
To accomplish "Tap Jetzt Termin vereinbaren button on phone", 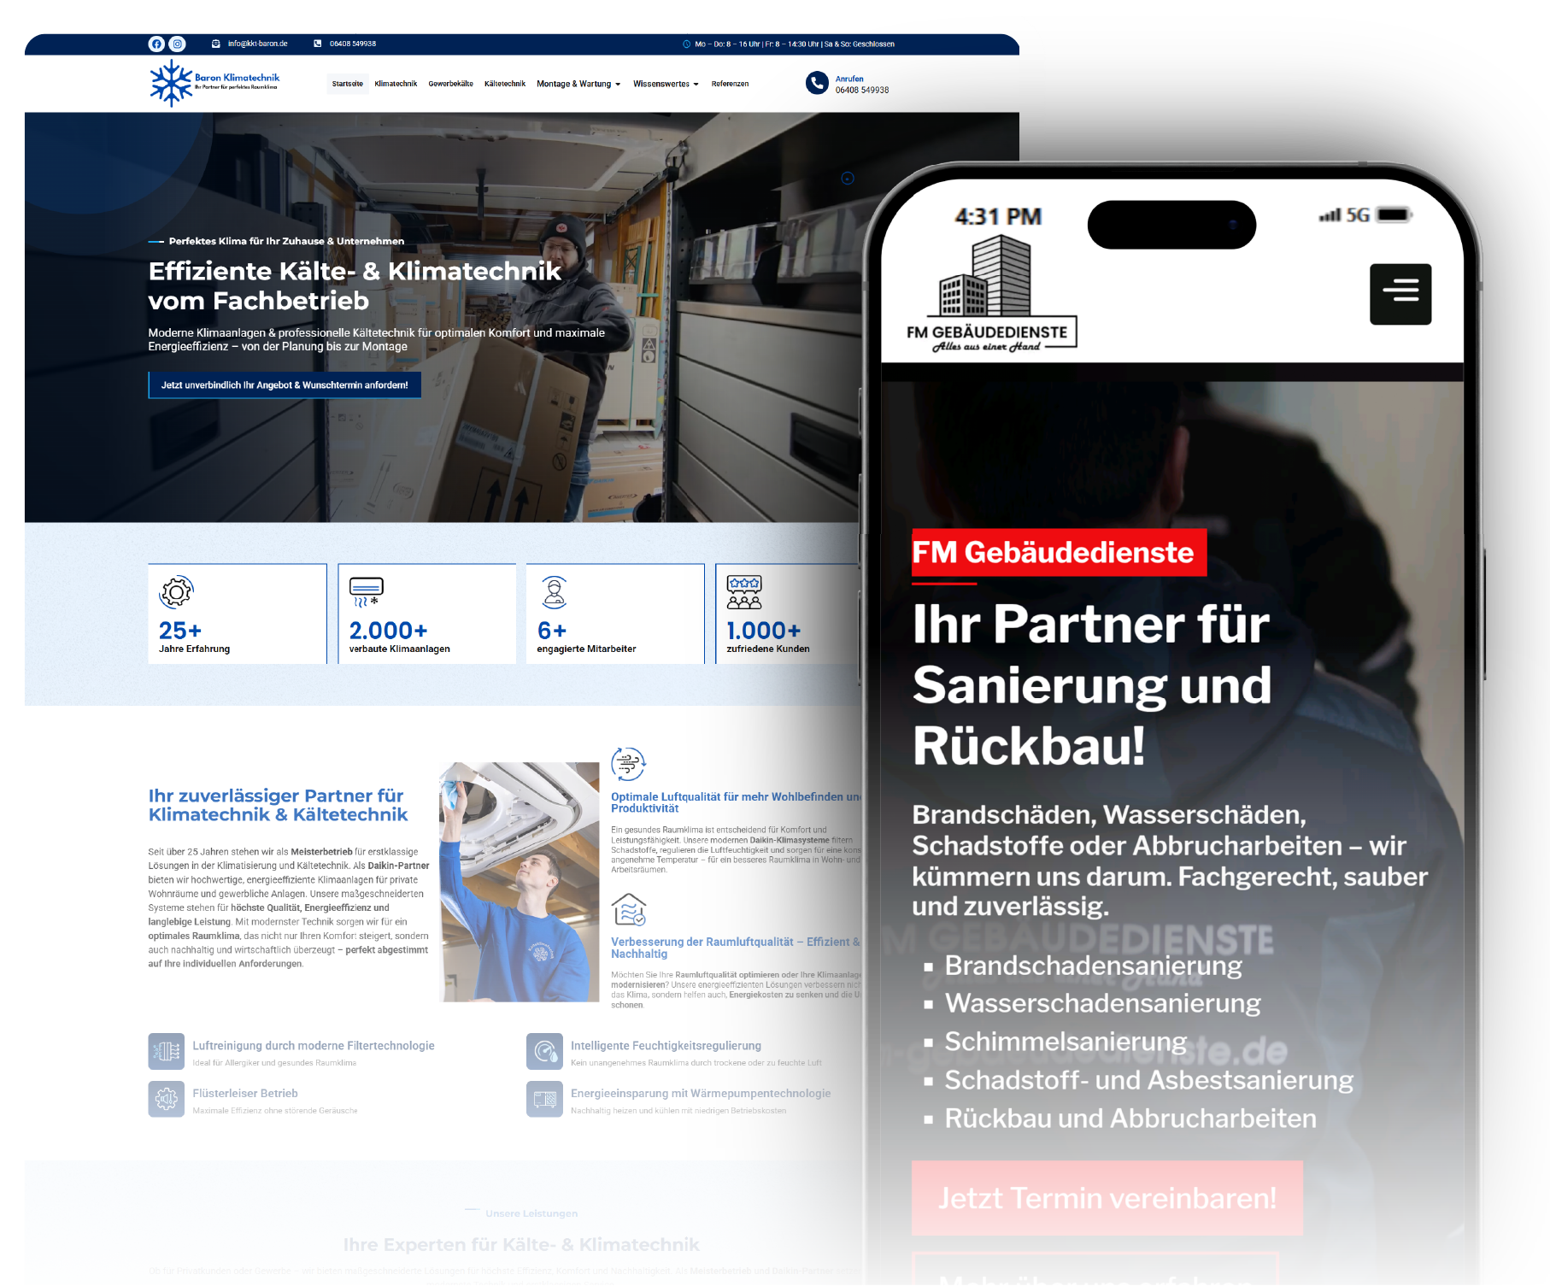I will [x=1107, y=1198].
